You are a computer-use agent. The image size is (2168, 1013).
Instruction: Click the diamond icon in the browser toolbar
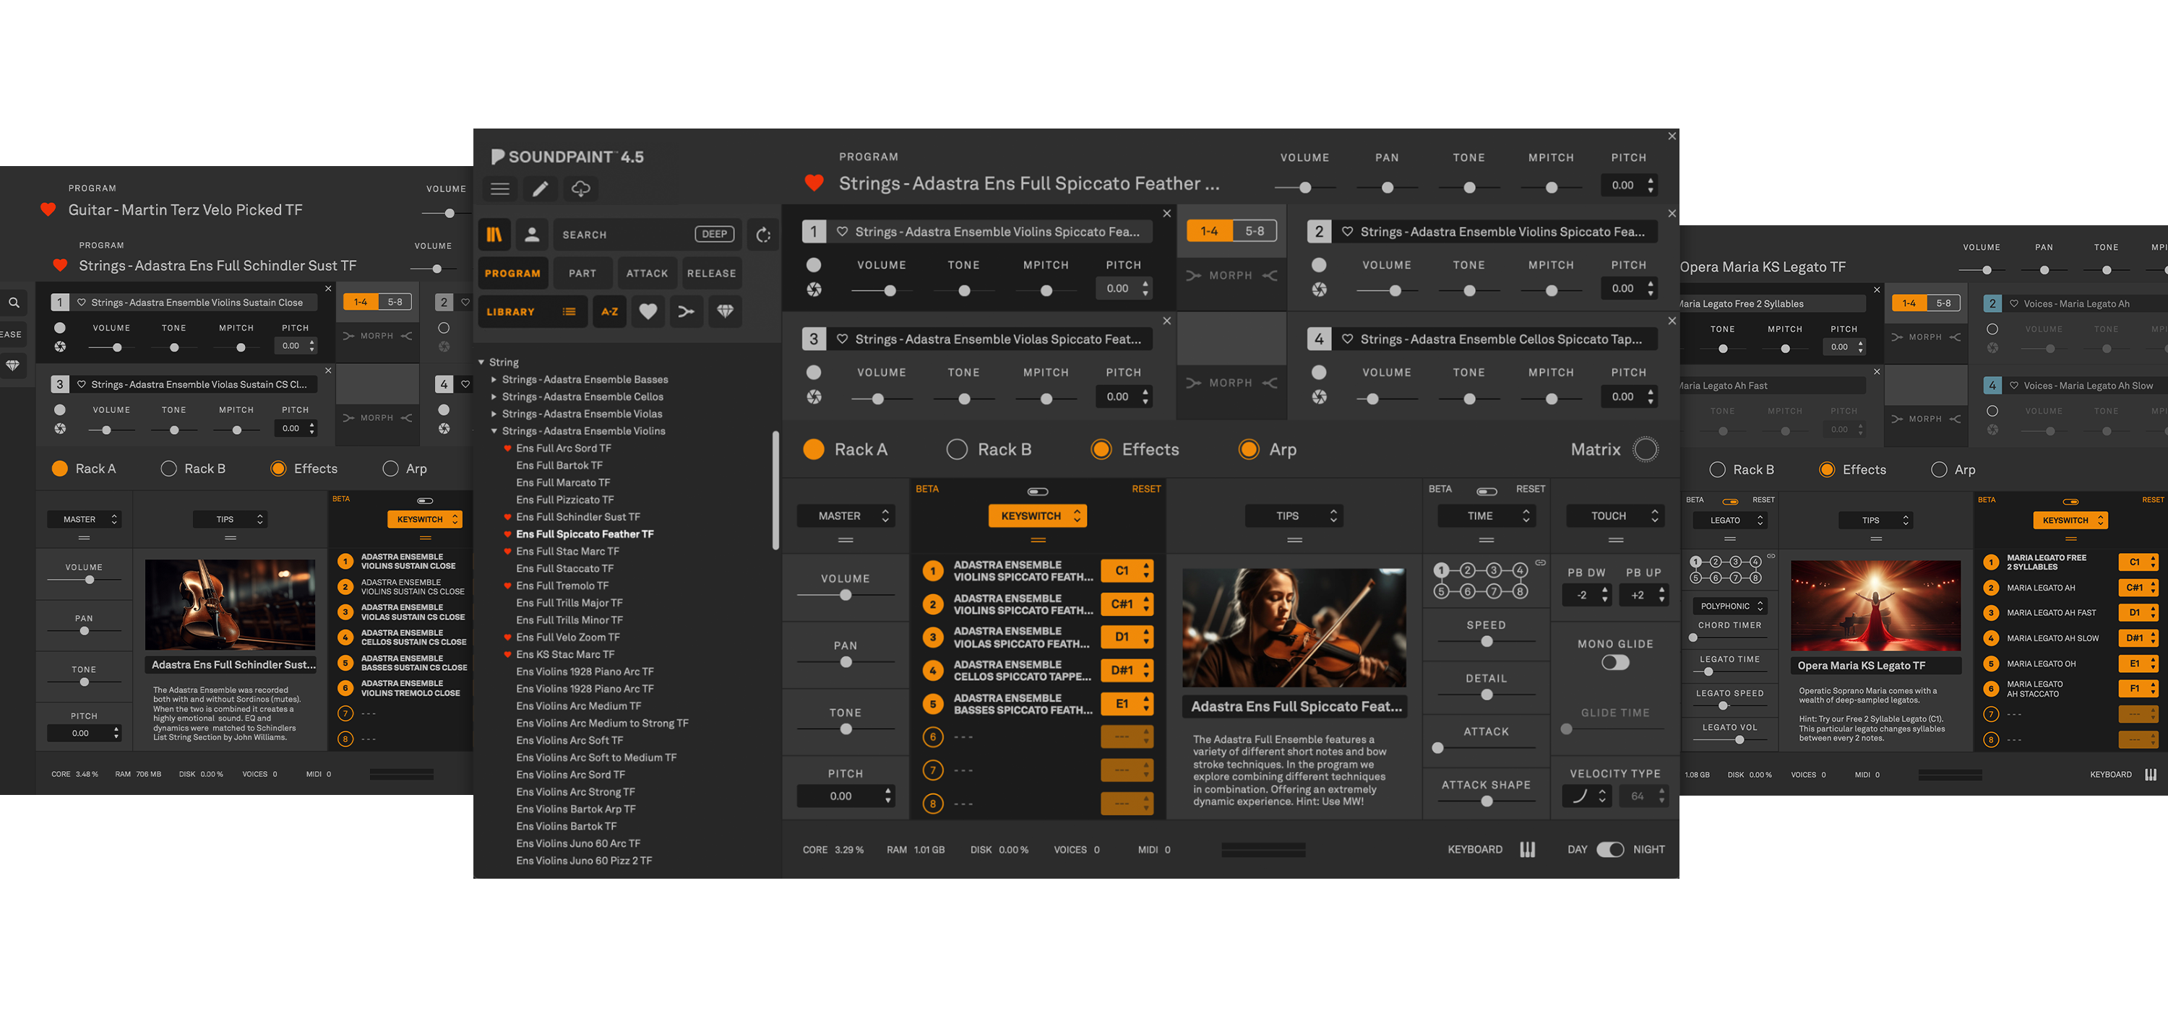[725, 312]
